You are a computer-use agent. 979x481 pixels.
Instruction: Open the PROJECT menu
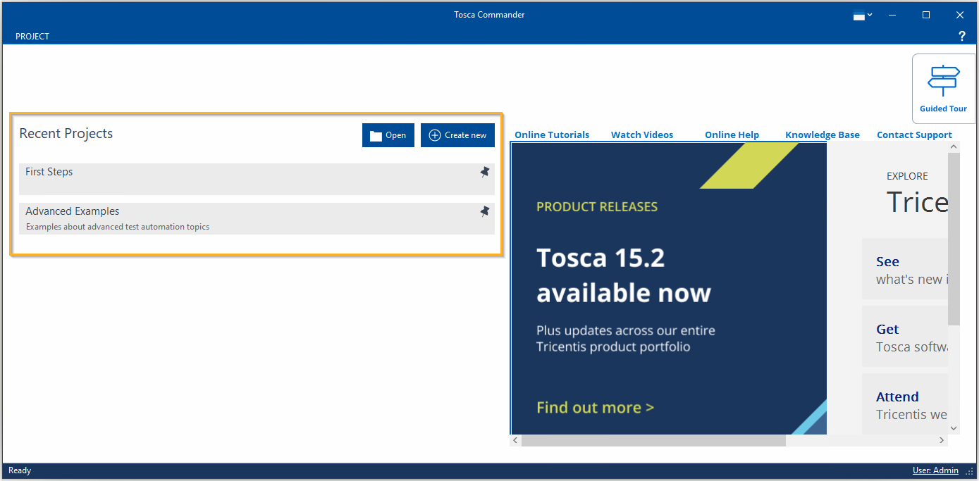click(x=32, y=36)
